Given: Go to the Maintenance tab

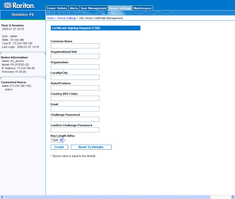Looking at the screenshot, I should 142,8.
